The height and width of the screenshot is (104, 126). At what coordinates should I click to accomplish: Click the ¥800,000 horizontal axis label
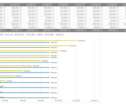[x=41, y=101]
